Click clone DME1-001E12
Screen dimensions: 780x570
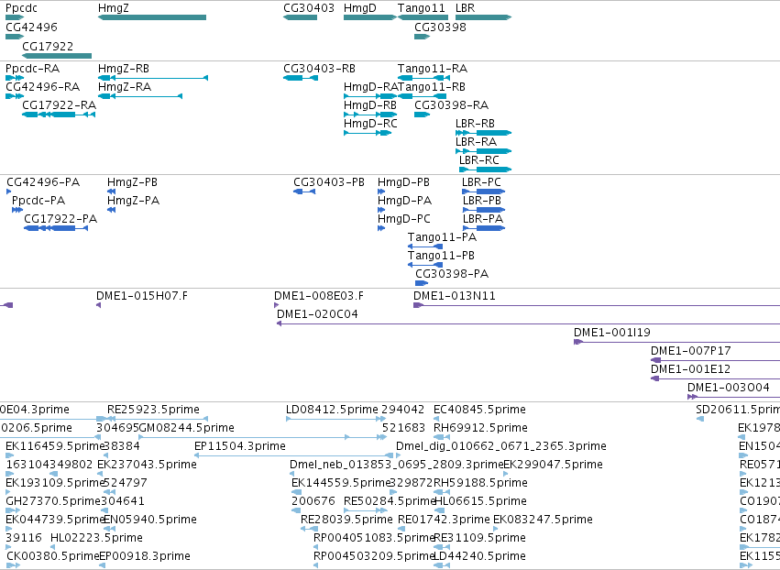(690, 369)
